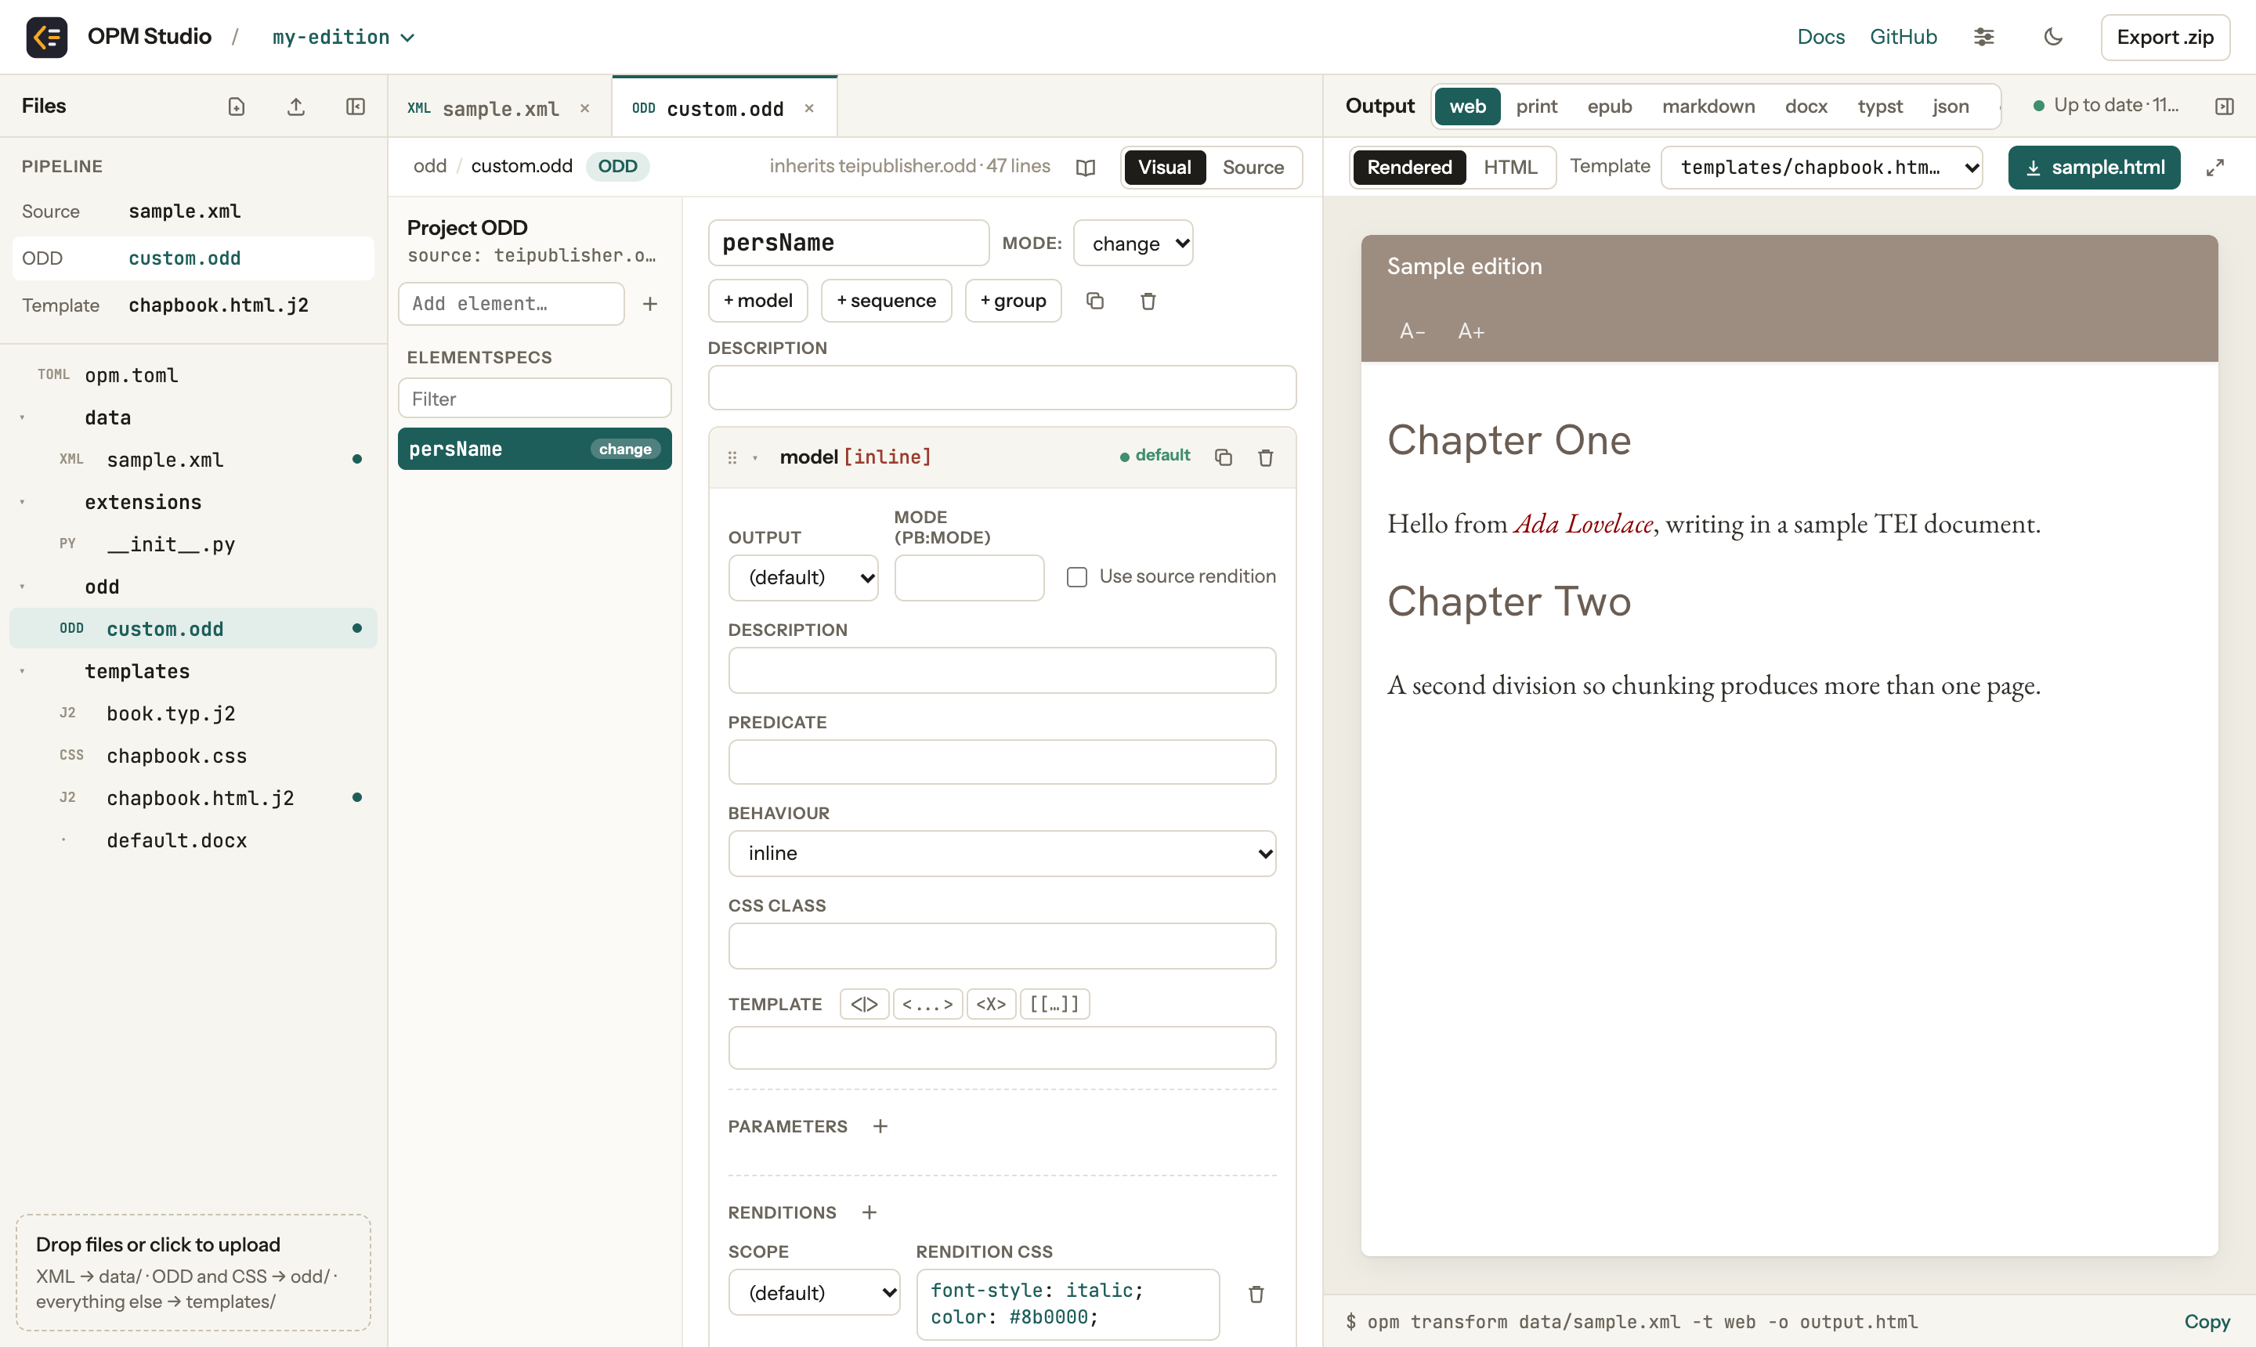Add a new parameter with plus icon
This screenshot has width=2256, height=1347.
tap(880, 1126)
